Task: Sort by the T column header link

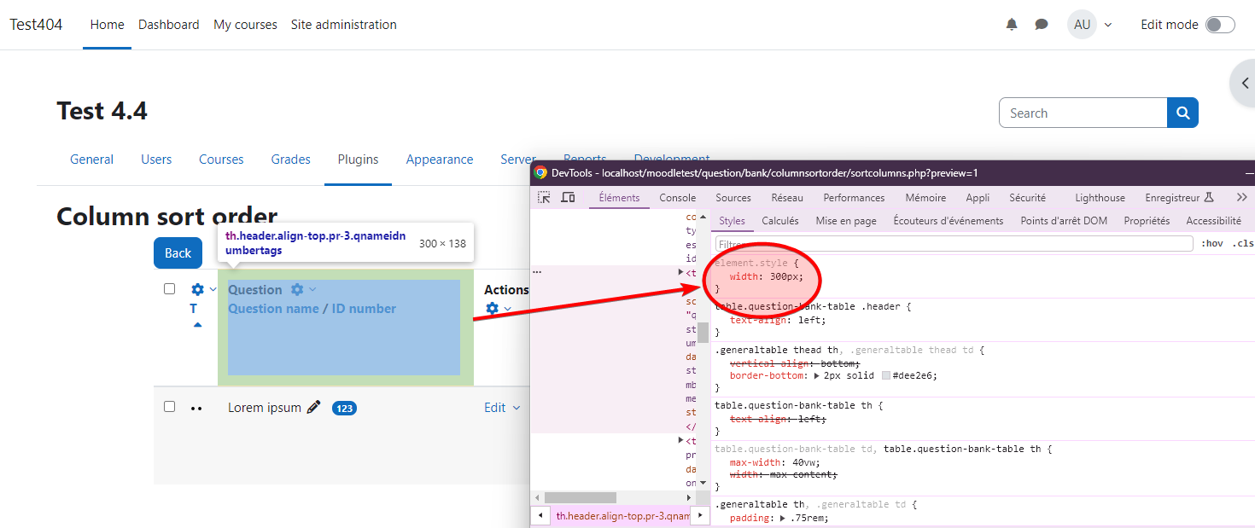Action: (194, 309)
